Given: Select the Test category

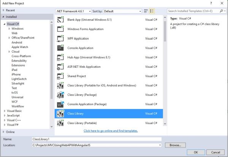Looking at the screenshot, I should click(x=14, y=88).
